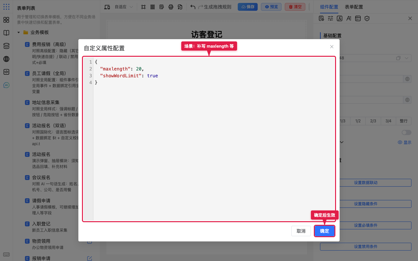
Task: Close the right config panel
Action: pos(410,19)
